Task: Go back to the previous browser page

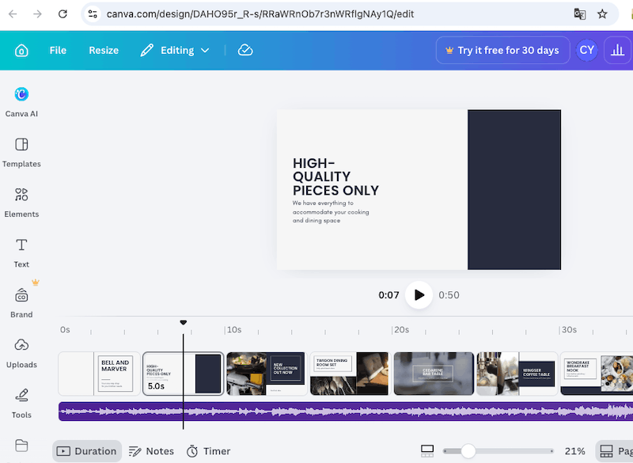Action: (x=13, y=14)
